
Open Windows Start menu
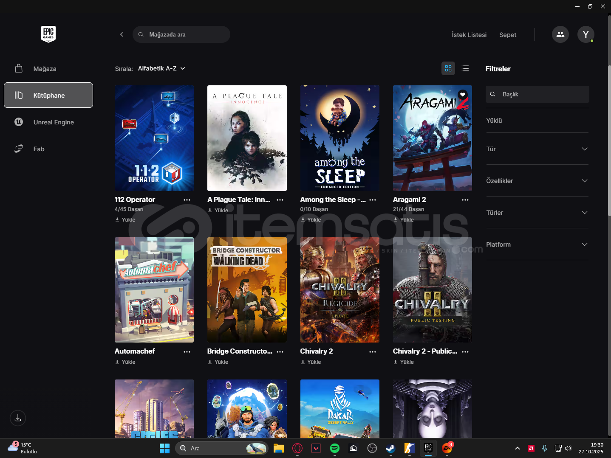pyautogui.click(x=164, y=448)
